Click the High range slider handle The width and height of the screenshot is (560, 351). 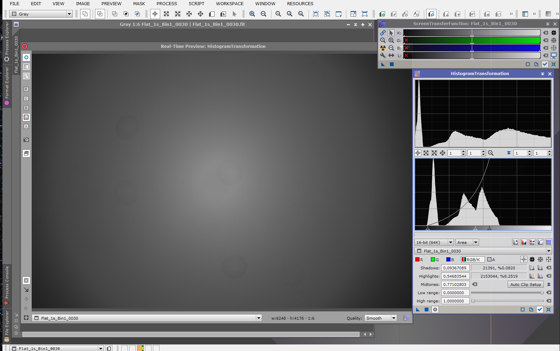click(x=473, y=301)
